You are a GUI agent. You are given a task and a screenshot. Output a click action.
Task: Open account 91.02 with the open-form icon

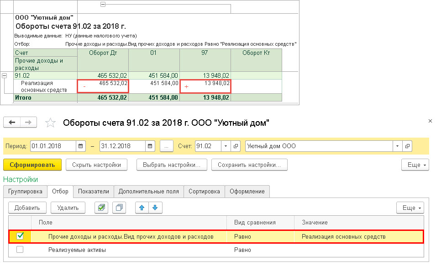[236, 146]
